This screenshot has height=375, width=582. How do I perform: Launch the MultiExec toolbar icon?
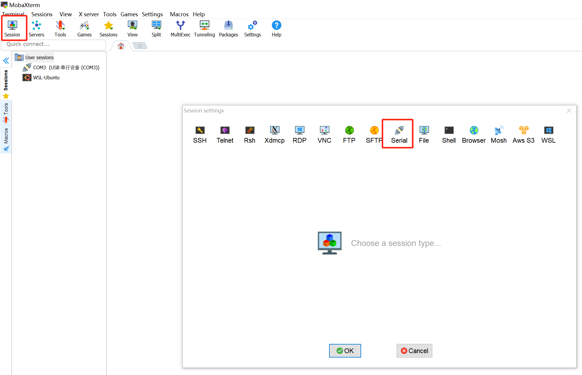(181, 29)
